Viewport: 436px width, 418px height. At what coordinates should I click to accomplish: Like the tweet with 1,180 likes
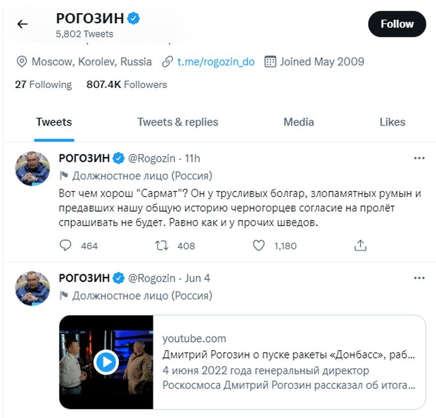[259, 245]
